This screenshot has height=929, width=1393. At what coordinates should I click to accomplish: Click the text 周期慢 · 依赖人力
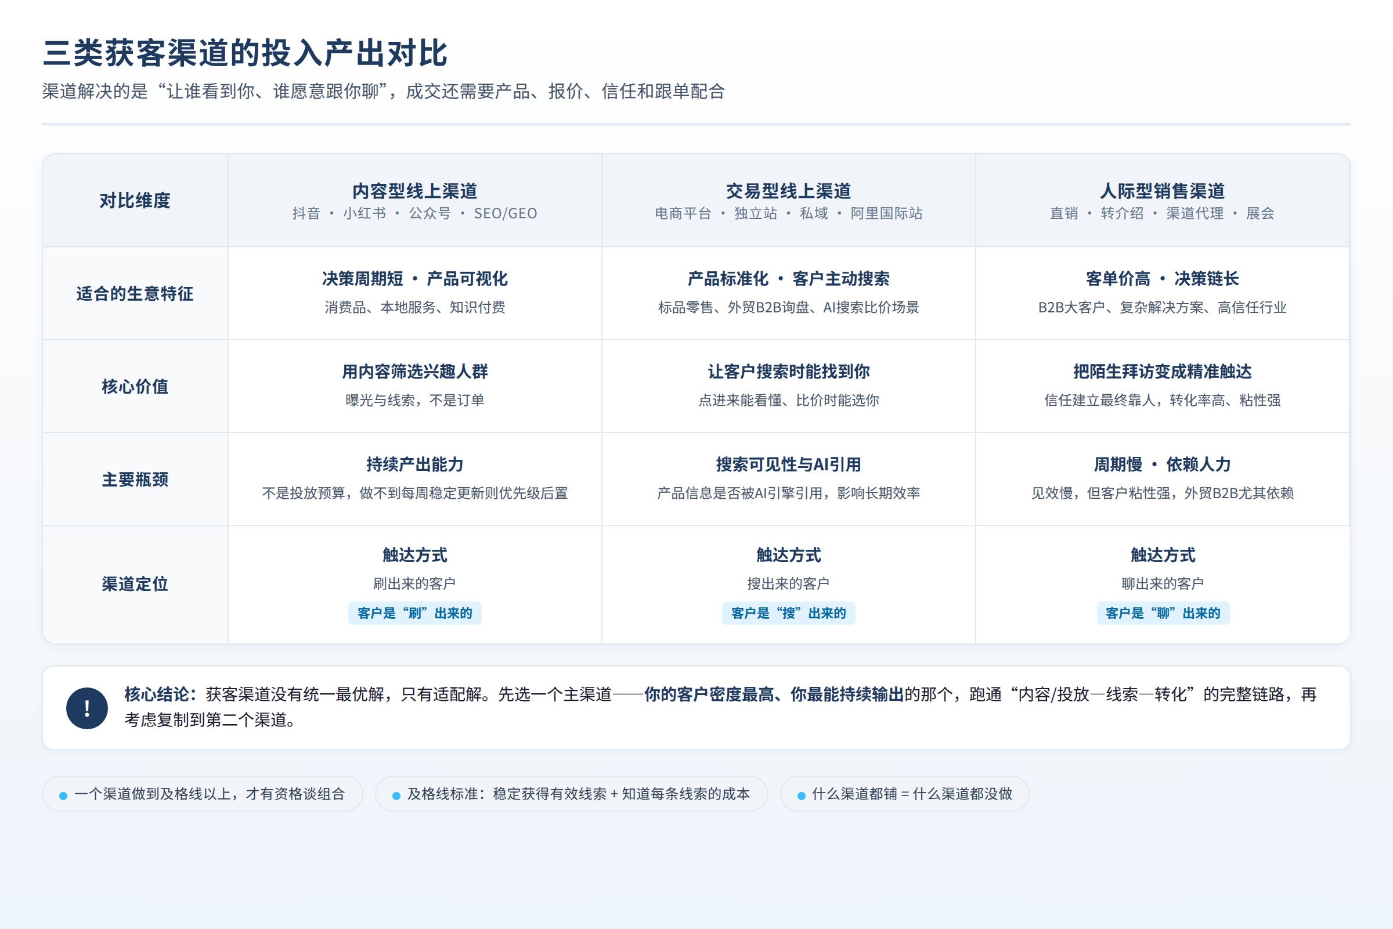1162,465
